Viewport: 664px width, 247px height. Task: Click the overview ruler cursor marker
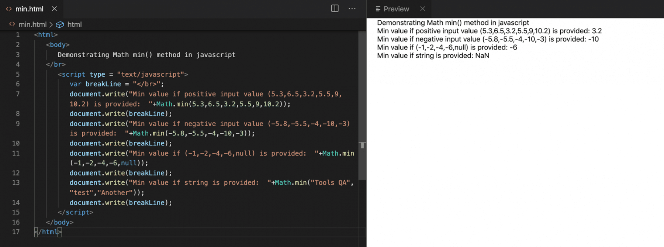[x=362, y=145]
